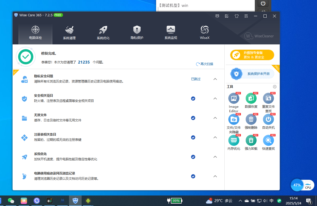Click the checkmark in 系统优化 row

coord(193,157)
